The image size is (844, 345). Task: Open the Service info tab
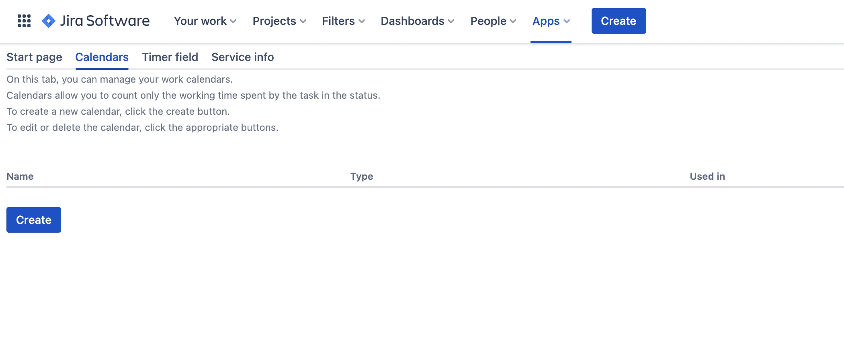click(243, 57)
